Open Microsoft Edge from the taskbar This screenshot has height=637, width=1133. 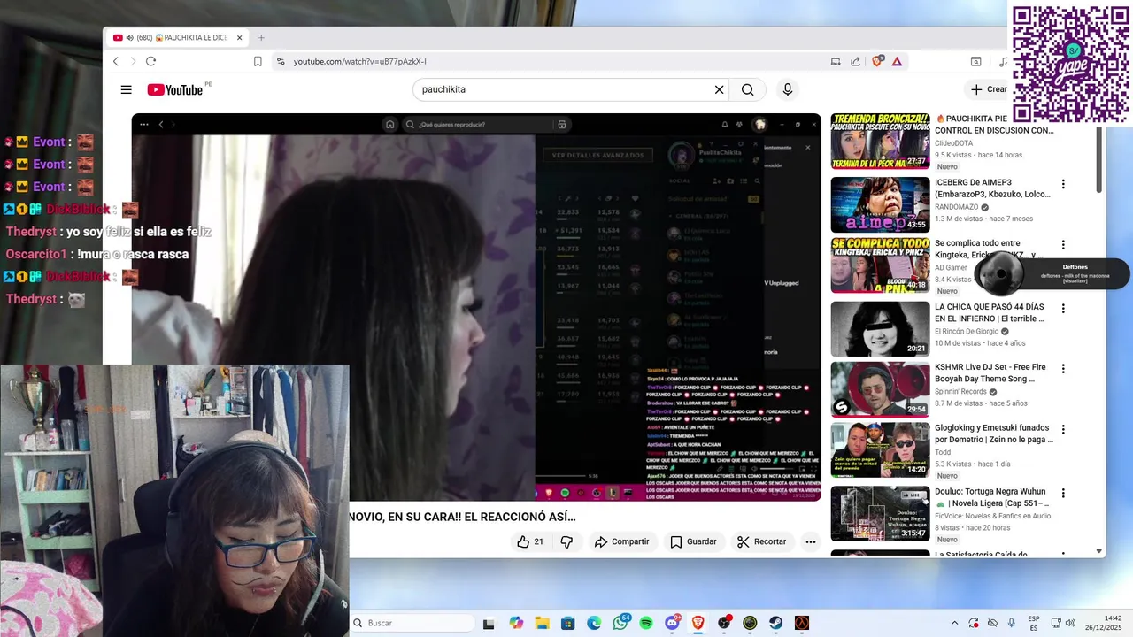tap(594, 623)
